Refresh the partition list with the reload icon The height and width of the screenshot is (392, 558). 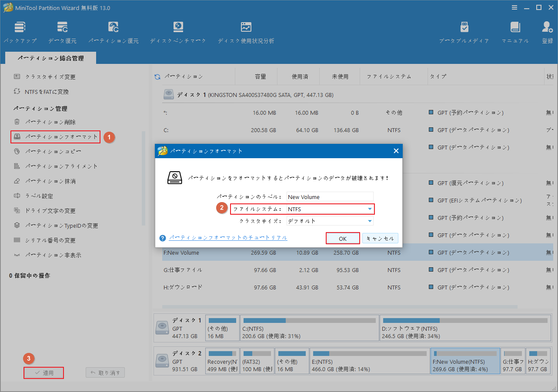tap(157, 77)
